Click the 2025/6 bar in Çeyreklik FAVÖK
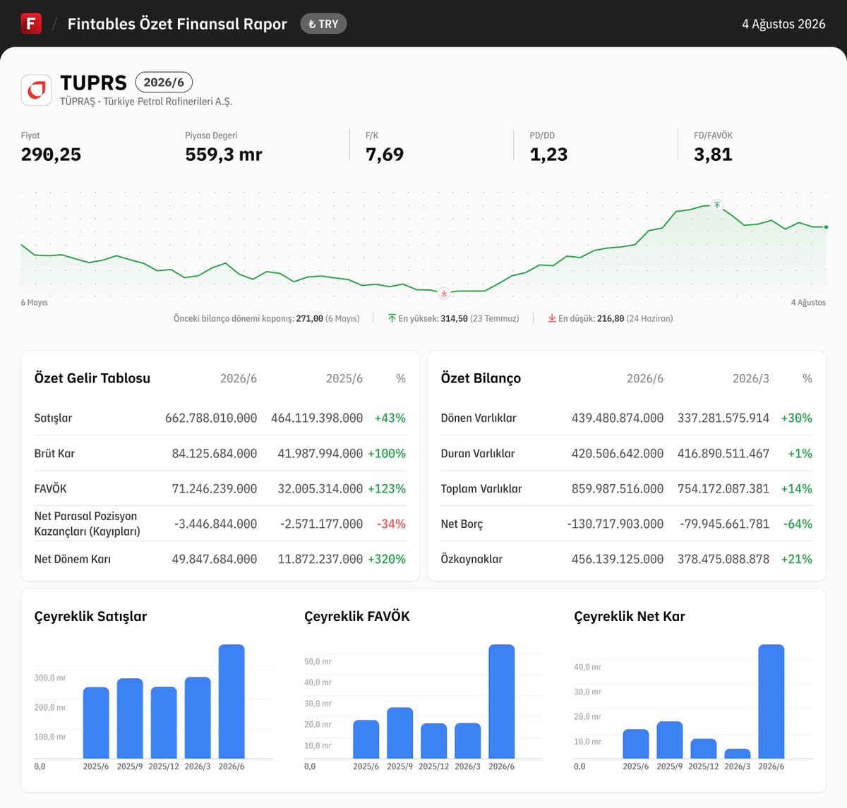Screen dimensions: 847x808 point(366,740)
